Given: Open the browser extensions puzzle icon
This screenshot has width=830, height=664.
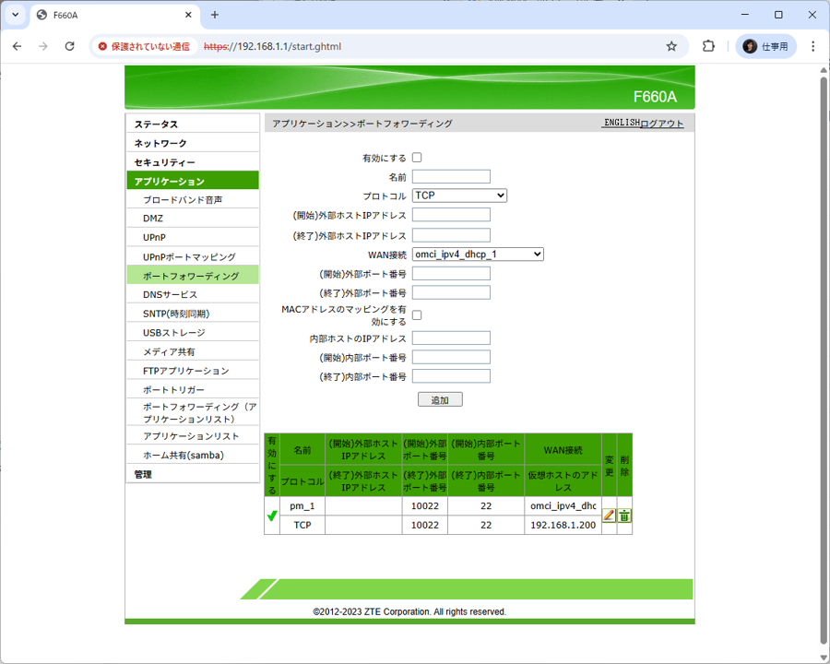Looking at the screenshot, I should (708, 46).
